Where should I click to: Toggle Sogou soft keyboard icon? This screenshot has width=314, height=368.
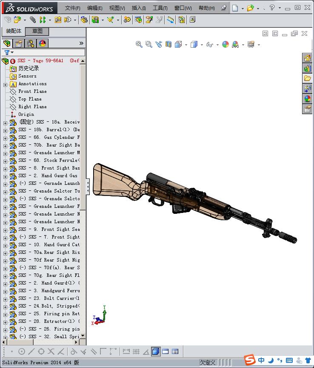click(x=289, y=360)
